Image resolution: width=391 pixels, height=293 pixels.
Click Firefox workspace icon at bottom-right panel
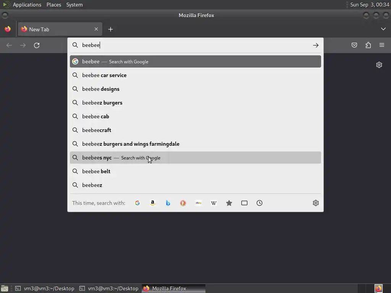point(378,288)
